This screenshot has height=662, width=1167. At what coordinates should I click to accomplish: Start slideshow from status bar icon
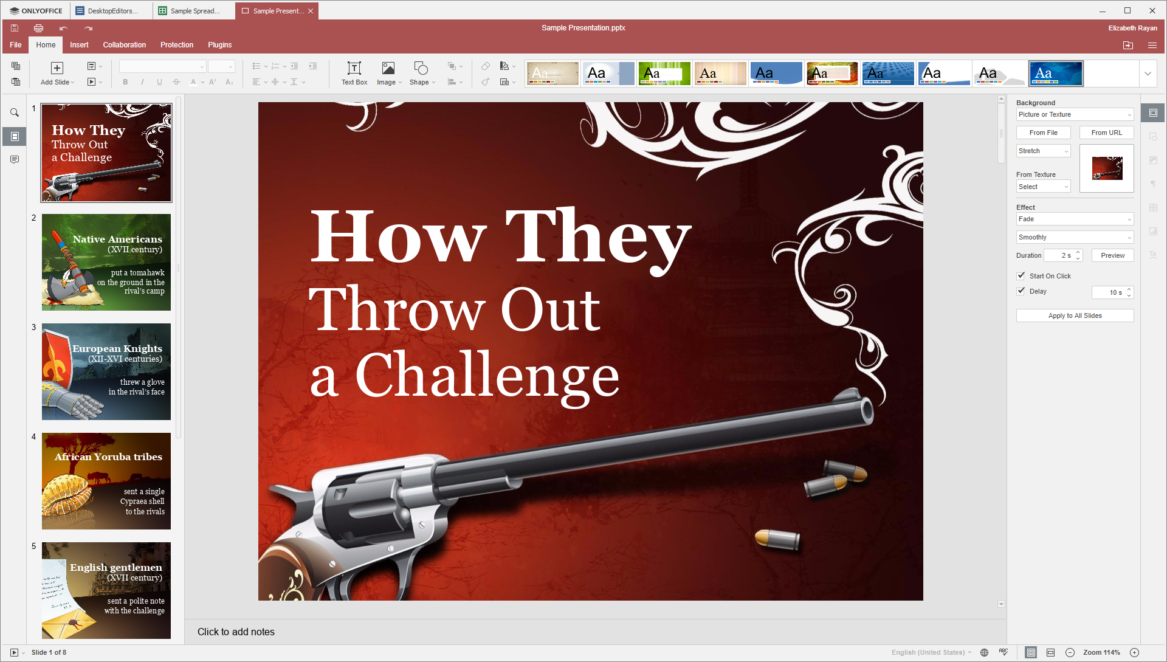point(14,652)
